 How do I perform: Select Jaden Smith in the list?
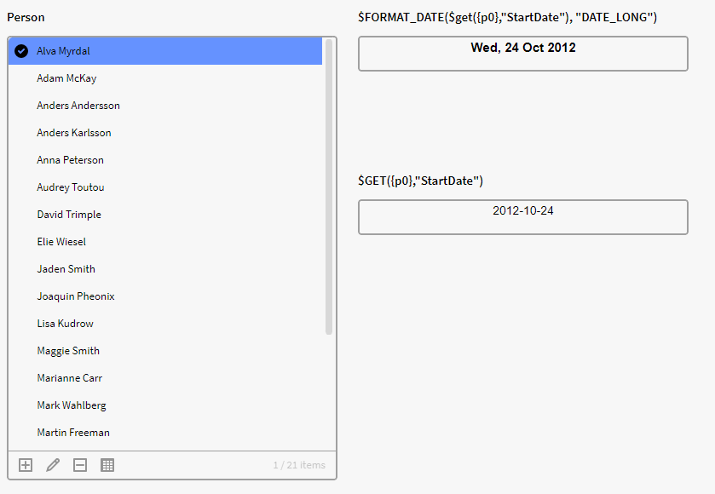(x=66, y=269)
